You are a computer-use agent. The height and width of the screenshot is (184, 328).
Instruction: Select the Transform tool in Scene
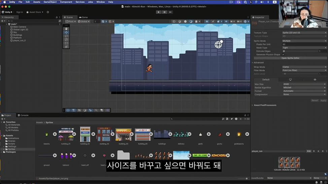[x=66, y=47]
